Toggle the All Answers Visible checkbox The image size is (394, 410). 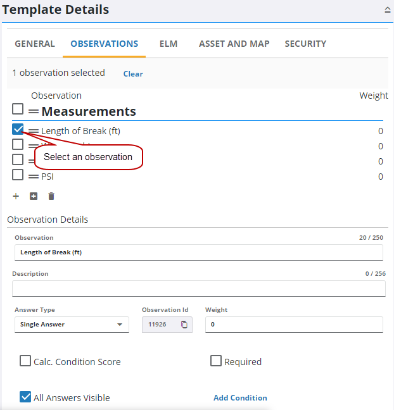pyautogui.click(x=25, y=397)
